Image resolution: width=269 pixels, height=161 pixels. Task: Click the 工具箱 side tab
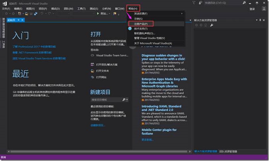(x=3, y=44)
